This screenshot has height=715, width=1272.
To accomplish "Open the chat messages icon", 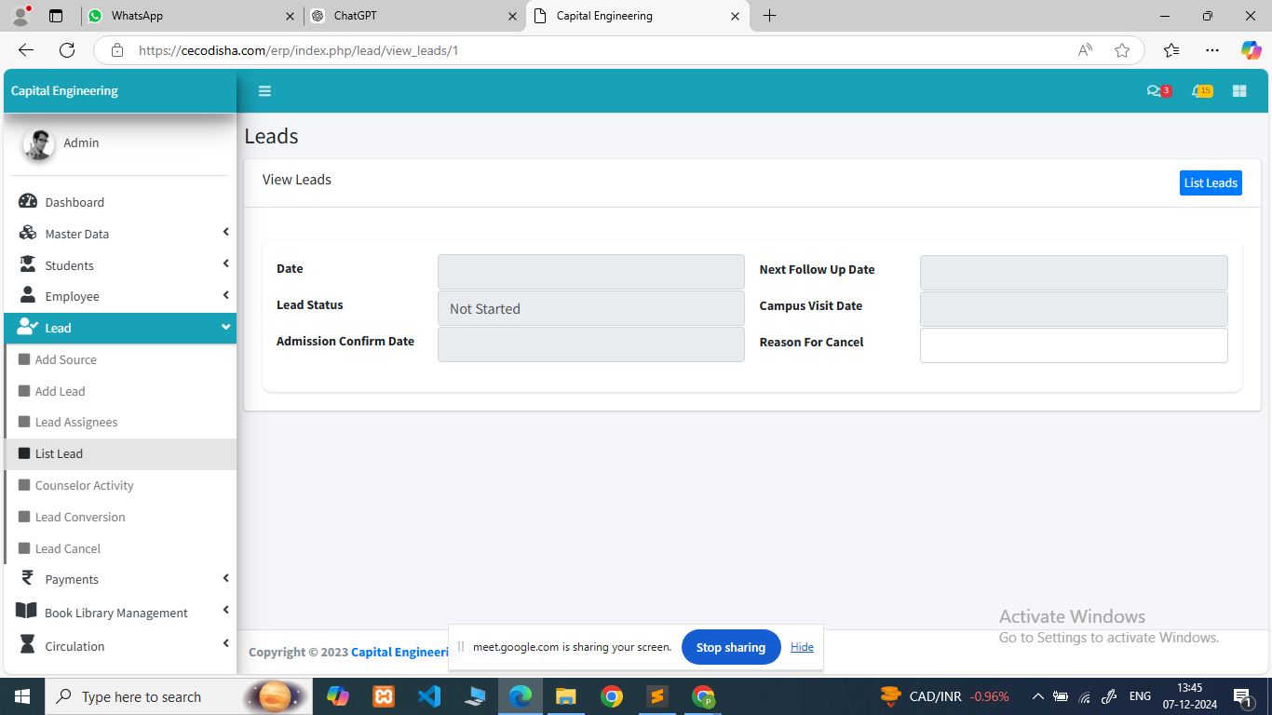I will pos(1154,91).
